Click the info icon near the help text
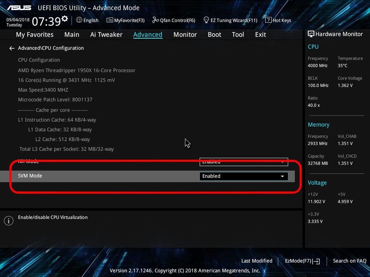This screenshot has height=277, width=370. pos(9,221)
